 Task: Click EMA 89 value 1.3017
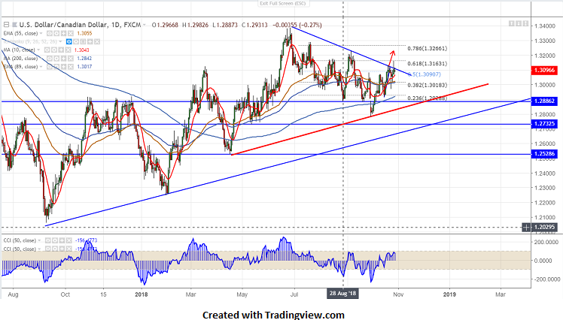(x=84, y=67)
